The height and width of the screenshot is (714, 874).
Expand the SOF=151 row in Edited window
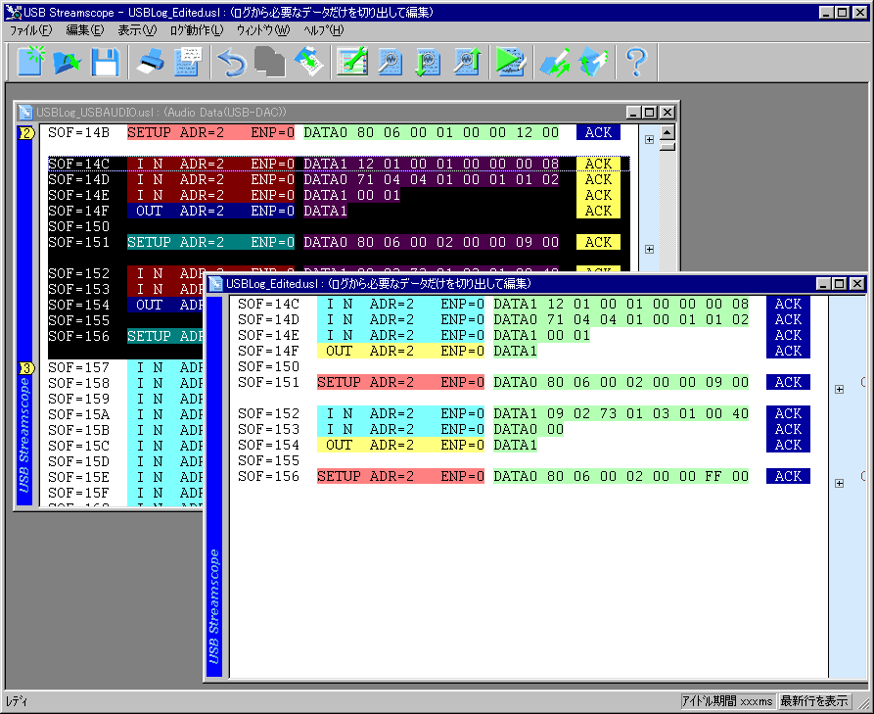click(x=840, y=390)
